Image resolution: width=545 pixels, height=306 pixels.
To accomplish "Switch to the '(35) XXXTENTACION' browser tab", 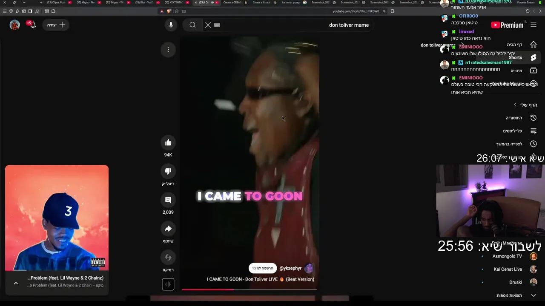I will (177, 3).
